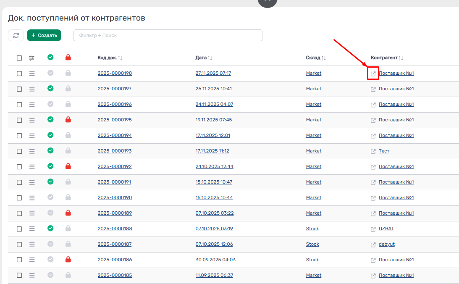Screen dimensions: 459x284
Task: Sort the table by Дата column
Action: [210, 58]
